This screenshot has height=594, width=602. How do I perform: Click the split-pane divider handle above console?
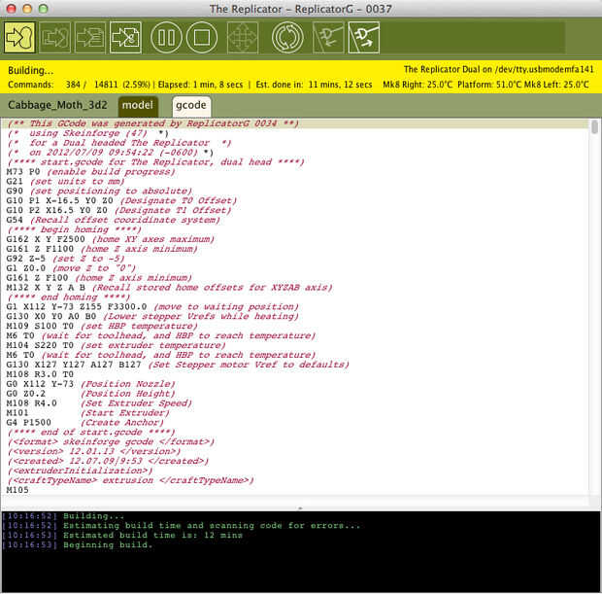(x=300, y=508)
